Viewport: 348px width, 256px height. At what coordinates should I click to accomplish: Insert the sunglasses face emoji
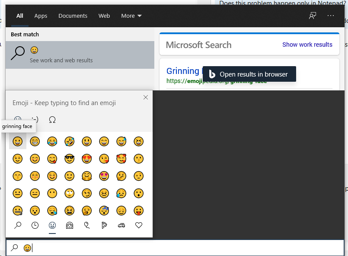[x=70, y=159]
